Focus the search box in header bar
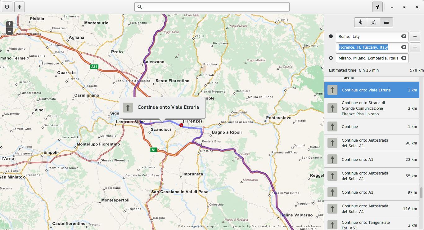Screen dimensions: 424x230 click(212, 7)
